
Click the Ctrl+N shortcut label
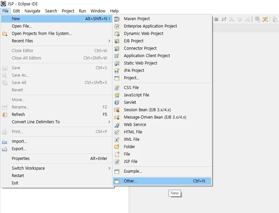coord(199,181)
